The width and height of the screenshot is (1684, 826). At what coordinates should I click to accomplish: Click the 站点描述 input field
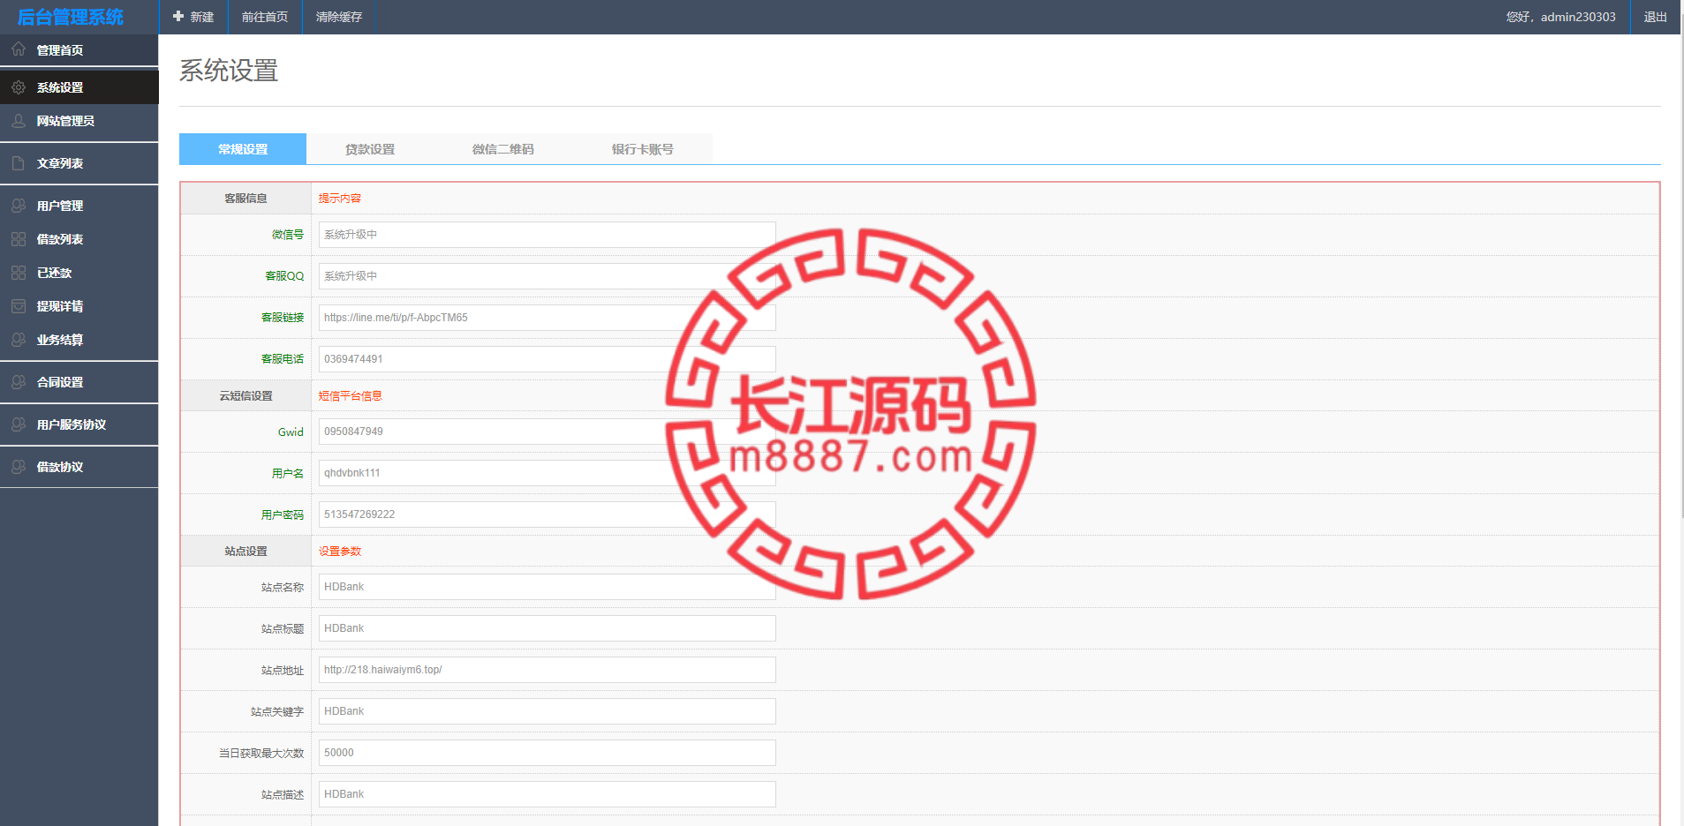tap(547, 794)
